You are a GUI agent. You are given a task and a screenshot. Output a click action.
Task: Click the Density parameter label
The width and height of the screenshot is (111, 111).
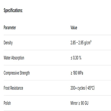click(x=8, y=43)
